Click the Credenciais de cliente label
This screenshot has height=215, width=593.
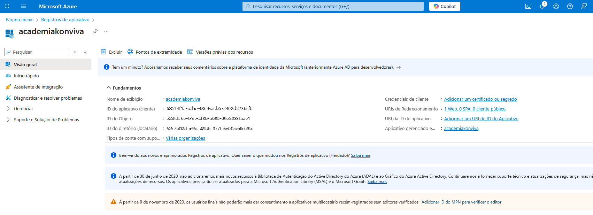click(407, 99)
